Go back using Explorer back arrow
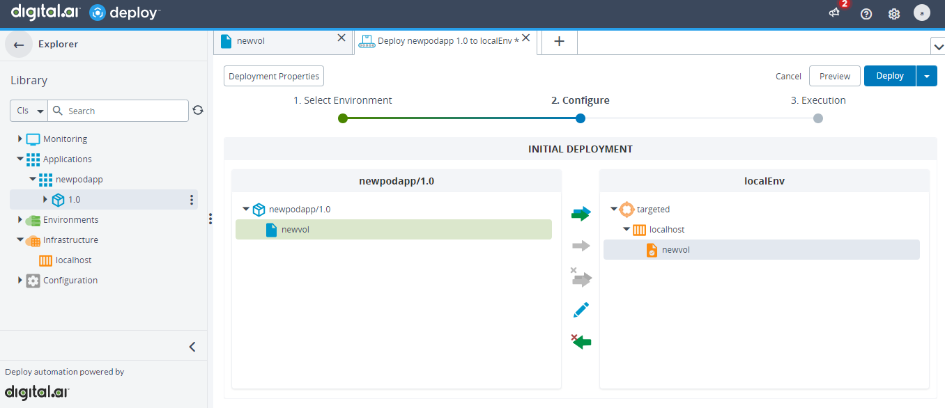Screen dimensions: 945x408 click(19, 44)
